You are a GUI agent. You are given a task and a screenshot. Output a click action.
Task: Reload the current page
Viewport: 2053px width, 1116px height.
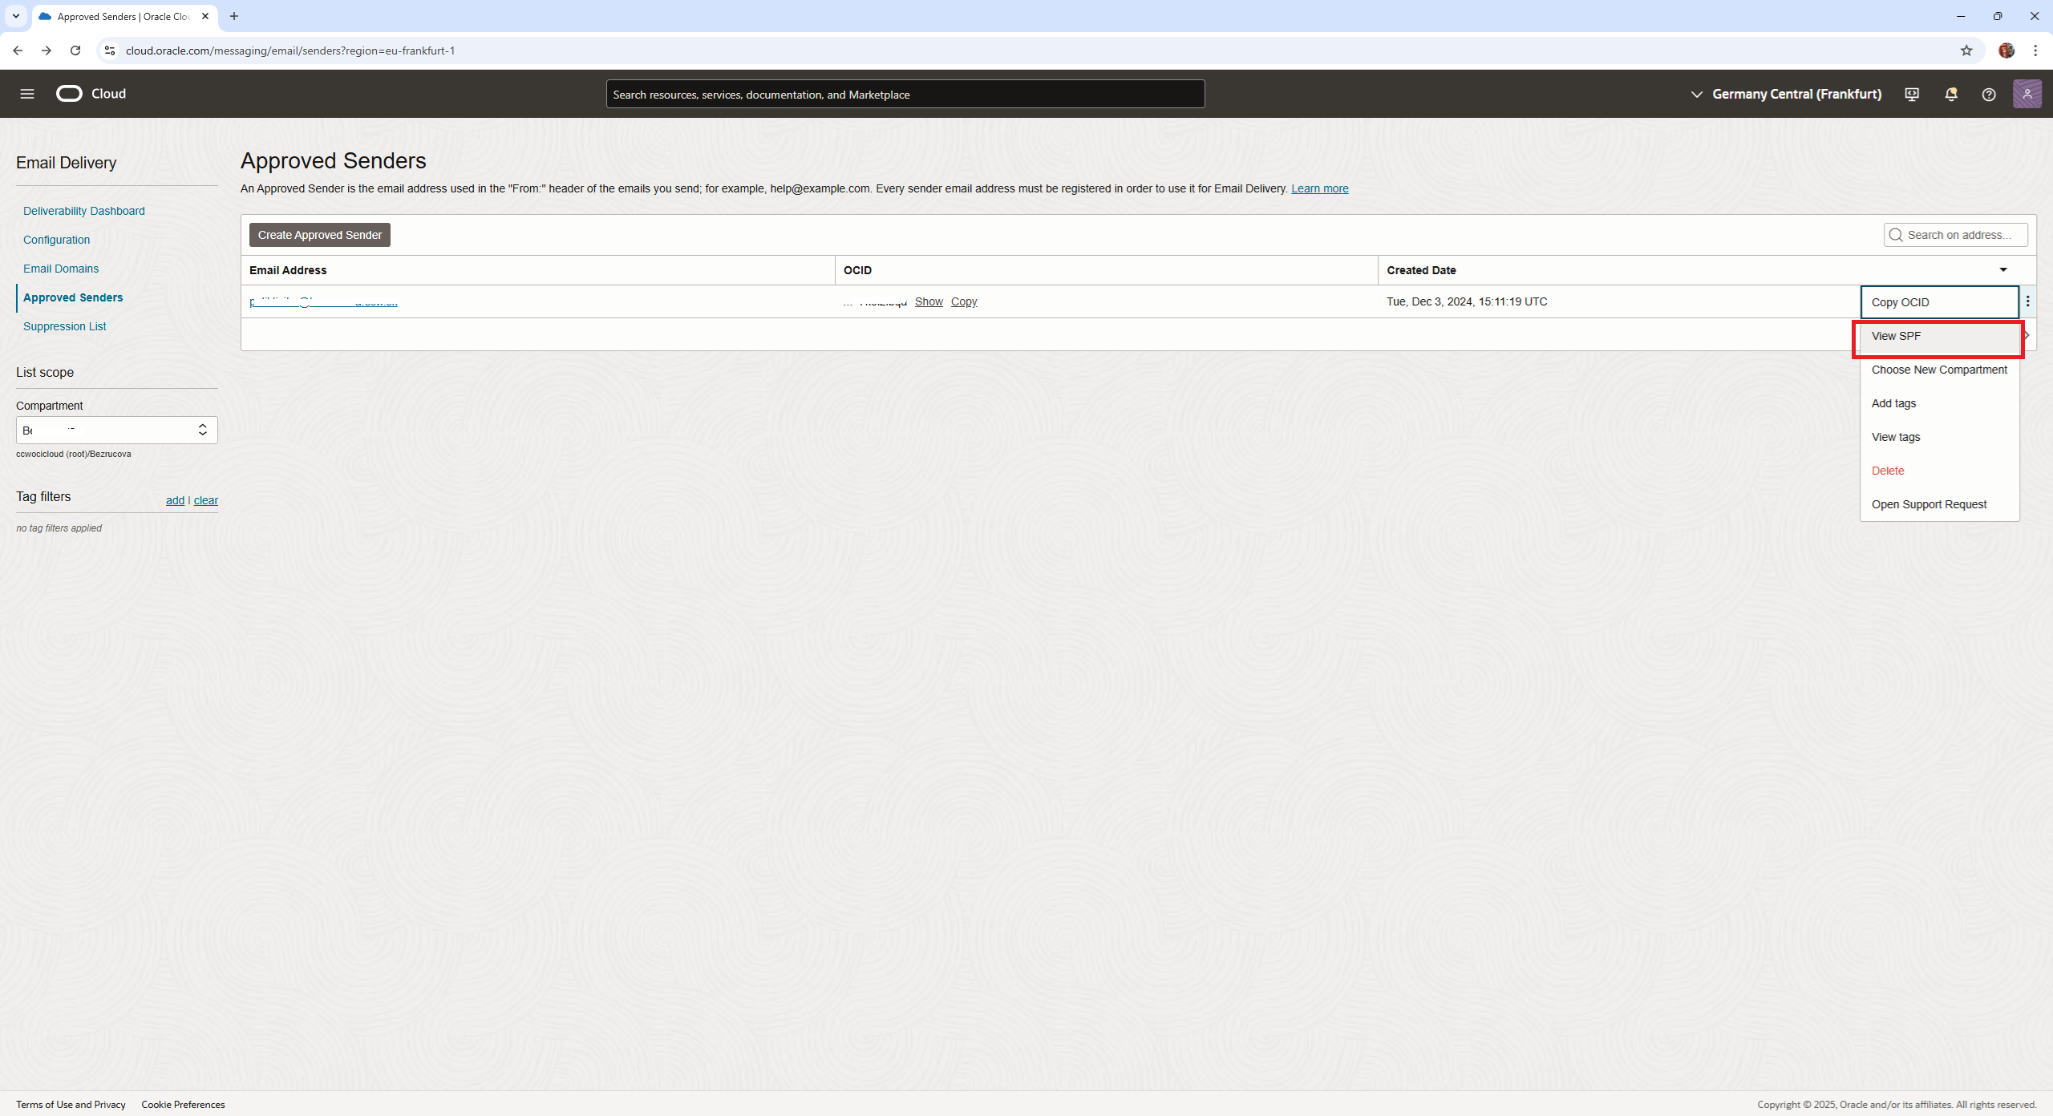75,51
